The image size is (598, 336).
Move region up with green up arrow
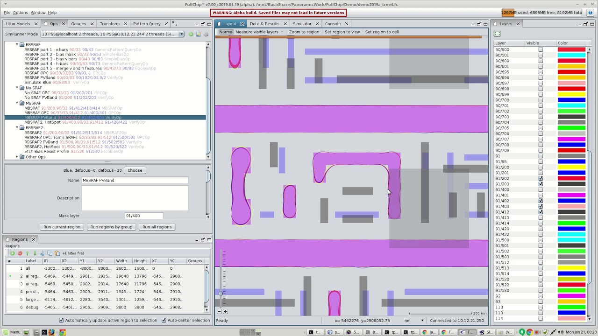coord(27,253)
